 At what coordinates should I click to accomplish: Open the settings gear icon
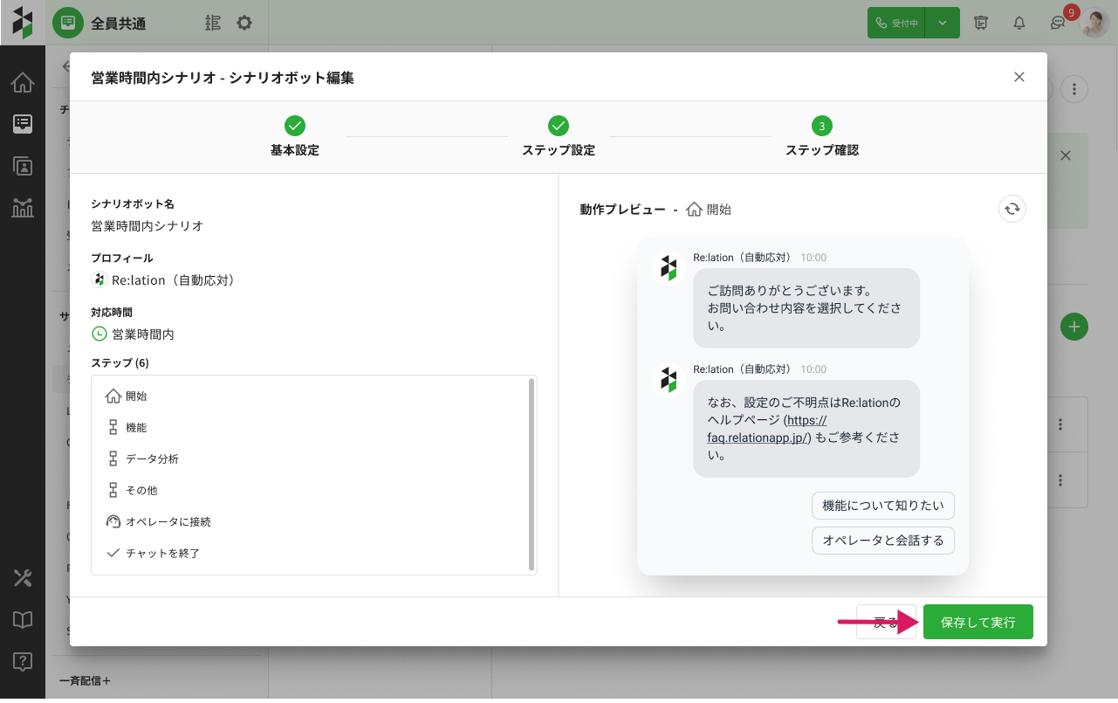point(244,24)
